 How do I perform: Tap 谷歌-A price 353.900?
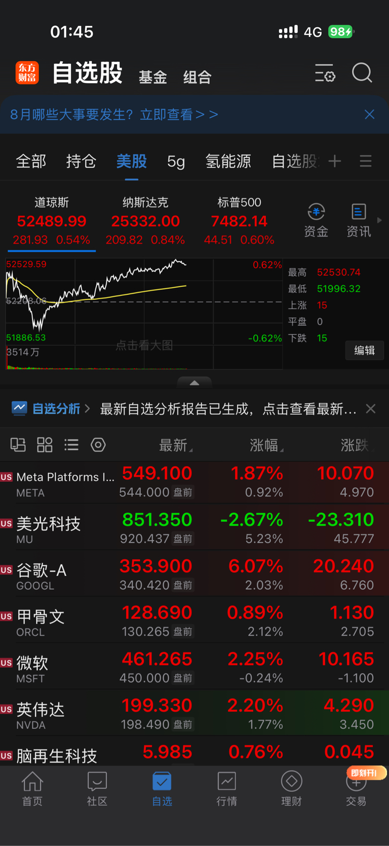(x=156, y=566)
